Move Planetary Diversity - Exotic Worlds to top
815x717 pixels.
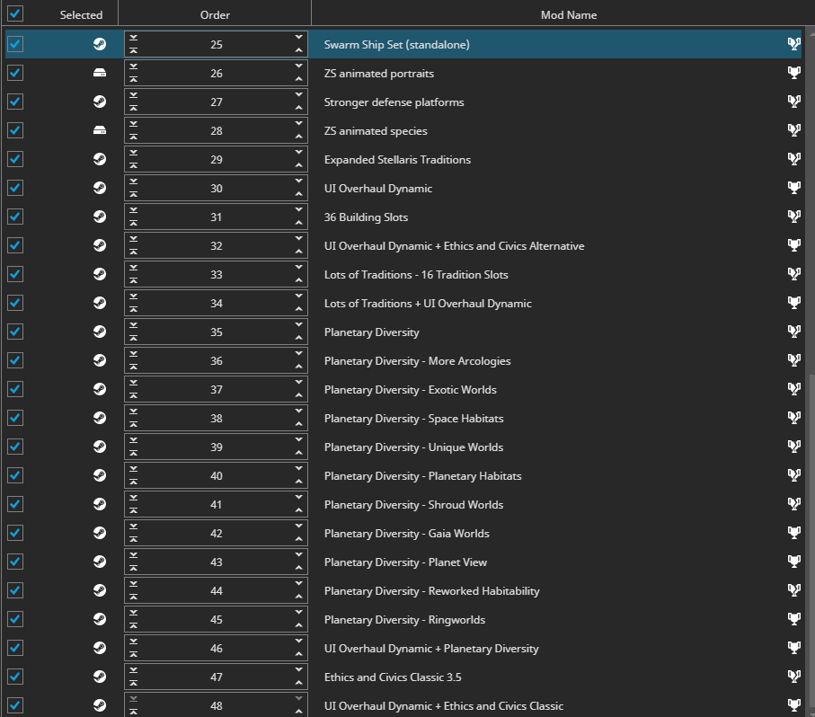point(134,395)
